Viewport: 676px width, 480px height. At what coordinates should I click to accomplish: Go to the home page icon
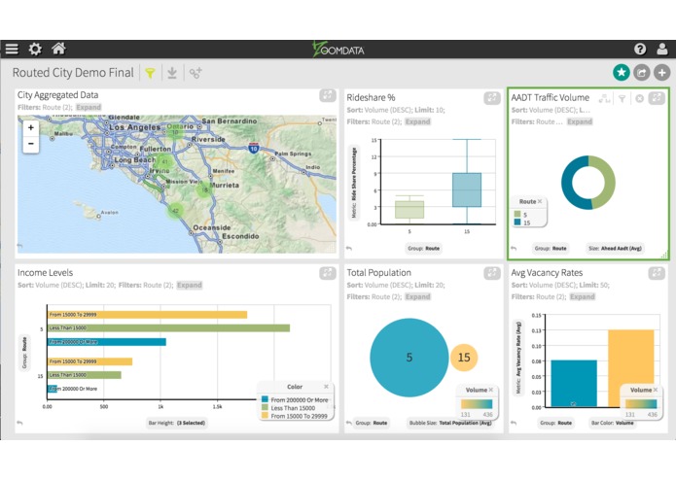58,49
